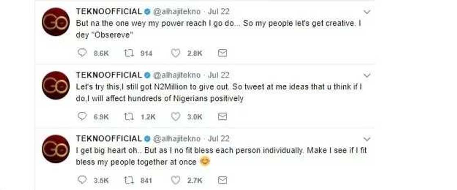The image size is (457, 190).
Task: Click the profile avatar beside the first tweet
Action: [56, 22]
